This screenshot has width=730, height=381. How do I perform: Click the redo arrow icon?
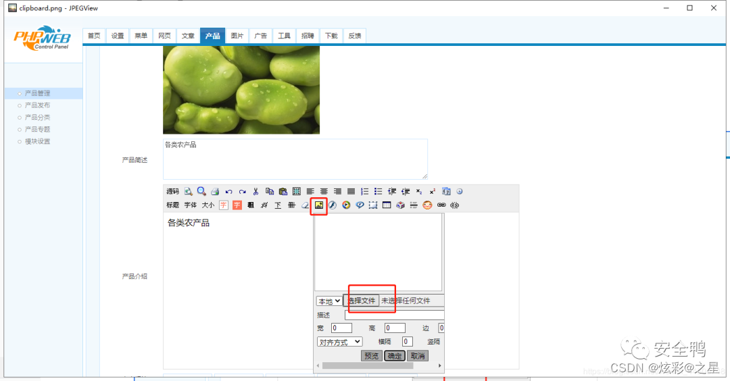242,192
